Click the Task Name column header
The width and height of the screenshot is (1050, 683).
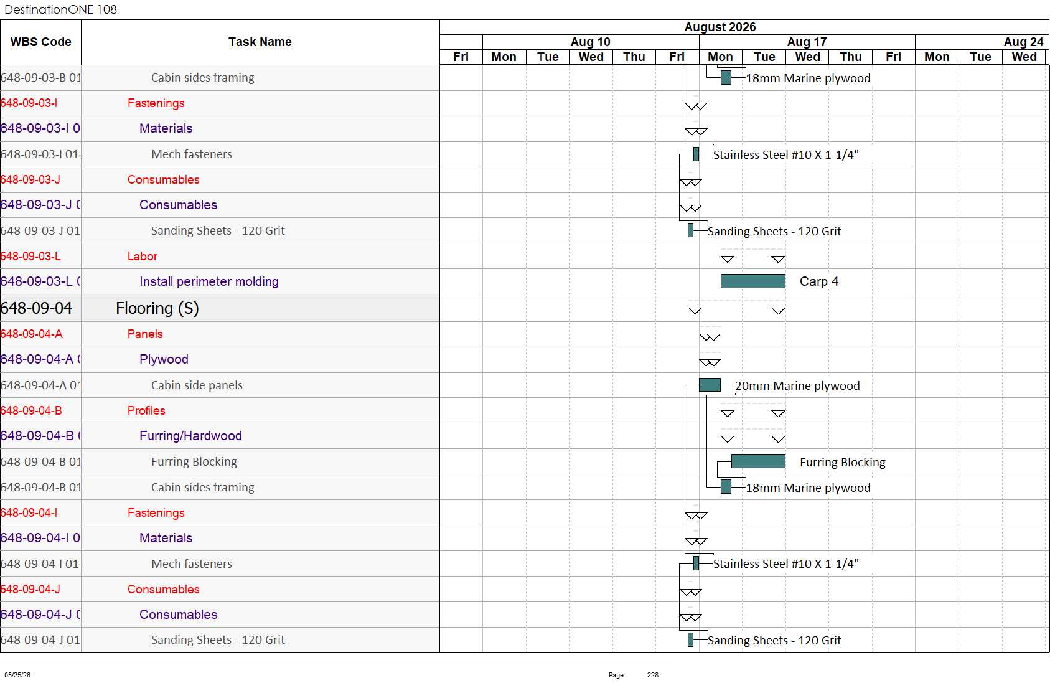[x=260, y=42]
